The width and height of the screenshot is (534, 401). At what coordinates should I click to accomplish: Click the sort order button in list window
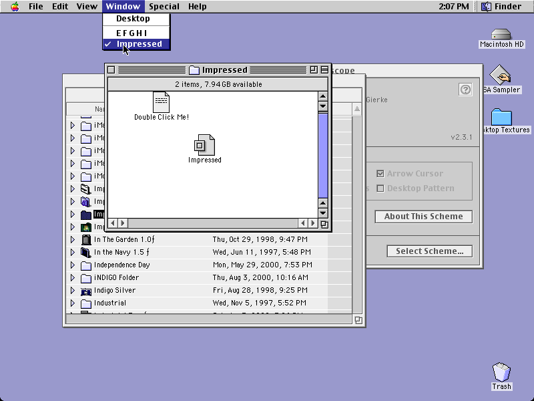point(356,109)
